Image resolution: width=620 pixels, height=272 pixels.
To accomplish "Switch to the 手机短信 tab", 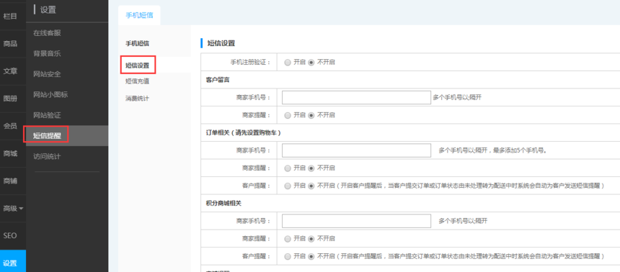I will pyautogui.click(x=139, y=15).
